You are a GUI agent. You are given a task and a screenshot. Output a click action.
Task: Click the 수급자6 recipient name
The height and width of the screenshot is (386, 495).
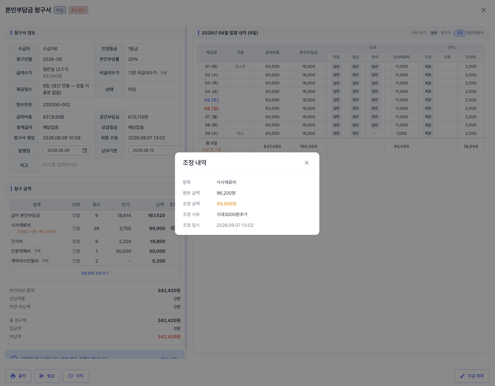50,49
